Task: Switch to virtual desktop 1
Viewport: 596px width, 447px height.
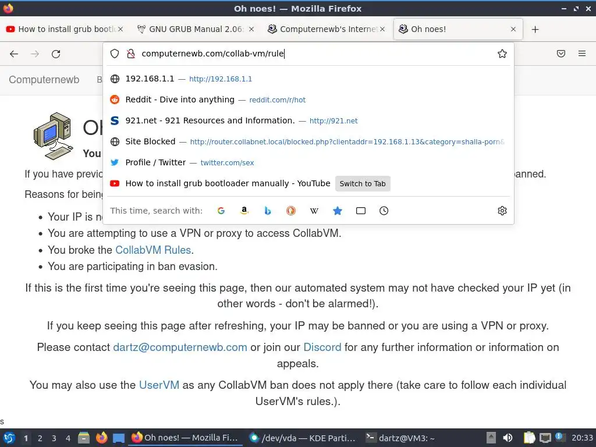Action: tap(26, 438)
